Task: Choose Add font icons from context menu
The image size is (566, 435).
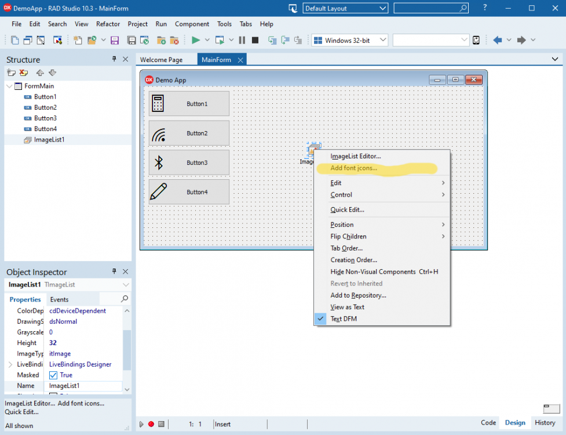Action: (x=354, y=168)
